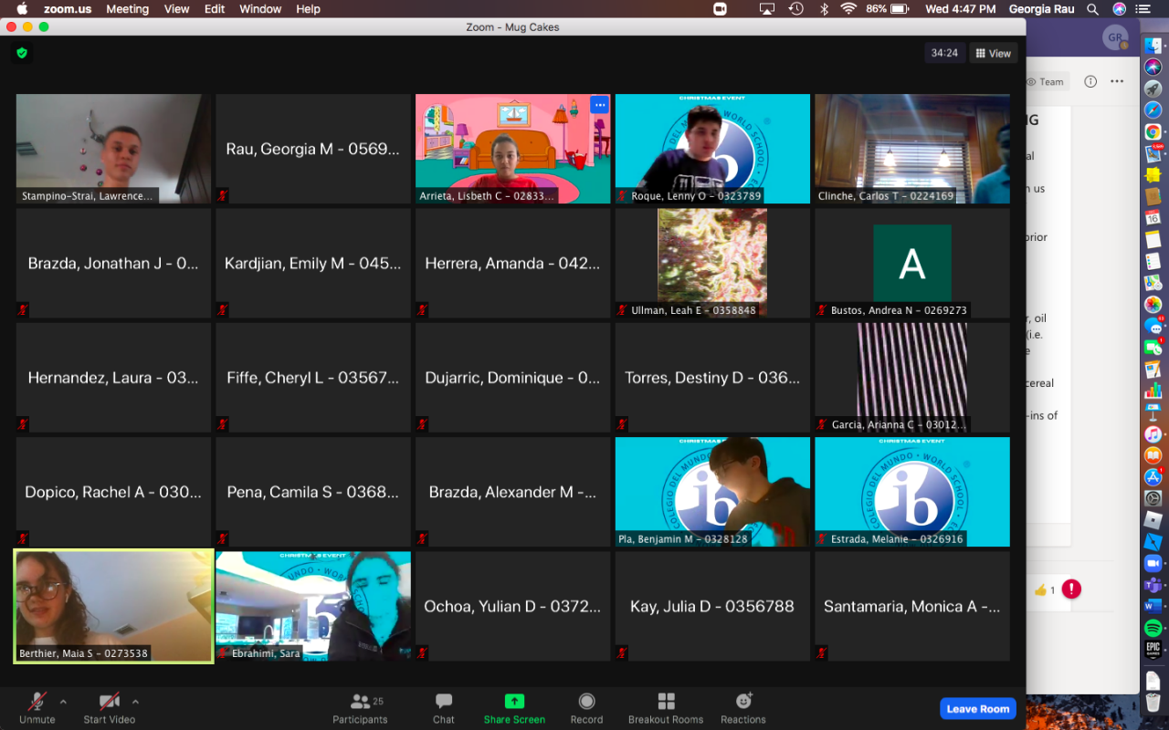The image size is (1169, 730).
Task: Select Berthier, Maia S video tile
Action: (113, 606)
